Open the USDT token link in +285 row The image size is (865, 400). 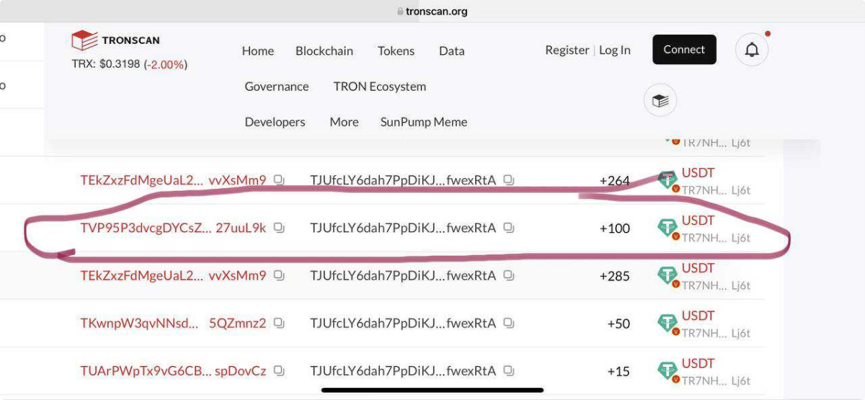[x=698, y=268]
